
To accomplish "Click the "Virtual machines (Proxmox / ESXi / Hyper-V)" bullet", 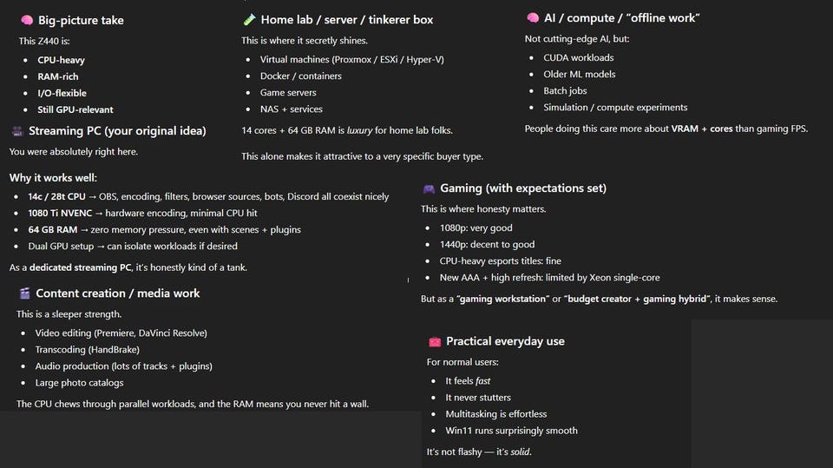I will click(x=351, y=60).
